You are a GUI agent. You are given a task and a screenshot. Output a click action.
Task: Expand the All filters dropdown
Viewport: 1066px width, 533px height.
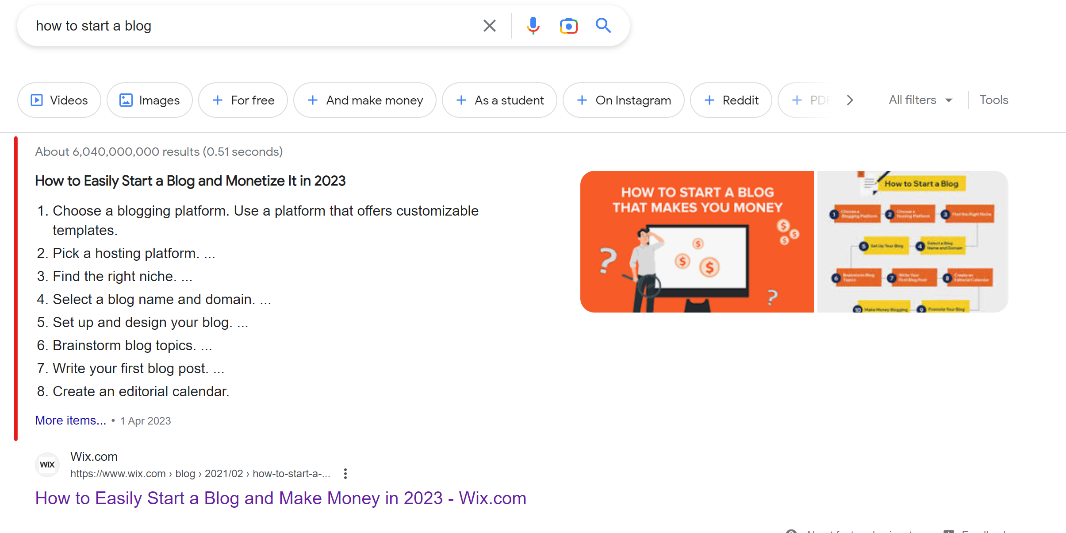[x=920, y=100]
